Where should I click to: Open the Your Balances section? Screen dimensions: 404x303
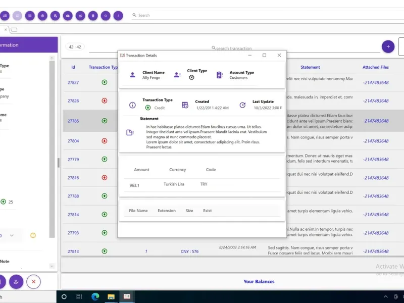click(x=259, y=282)
